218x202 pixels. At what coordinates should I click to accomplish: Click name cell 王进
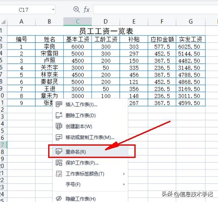tap(49, 89)
